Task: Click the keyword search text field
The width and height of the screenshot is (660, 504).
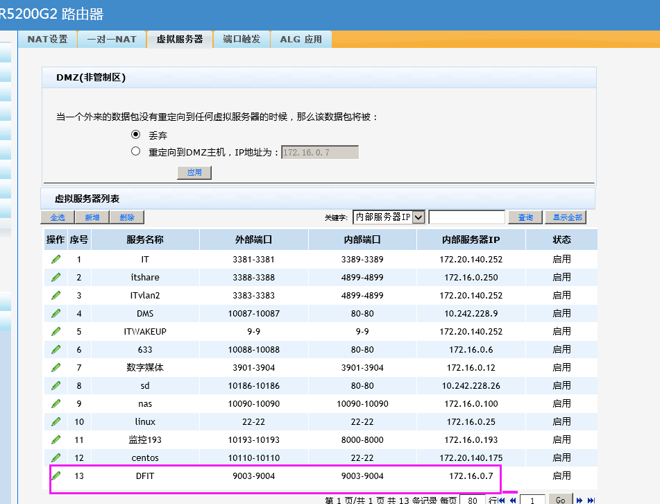Action: [466, 217]
